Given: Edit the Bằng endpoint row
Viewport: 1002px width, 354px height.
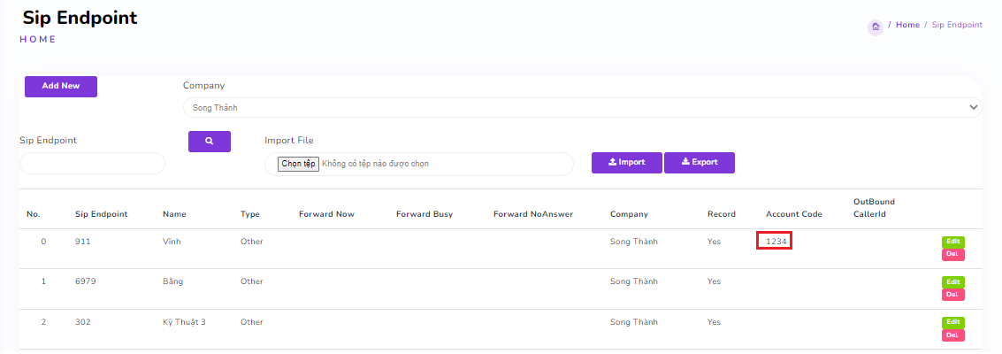Looking at the screenshot, I should tap(952, 281).
